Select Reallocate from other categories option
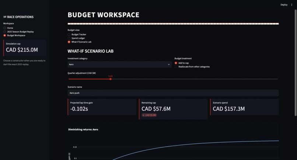Viewport: 297px width, 160px height. tap(192, 67)
